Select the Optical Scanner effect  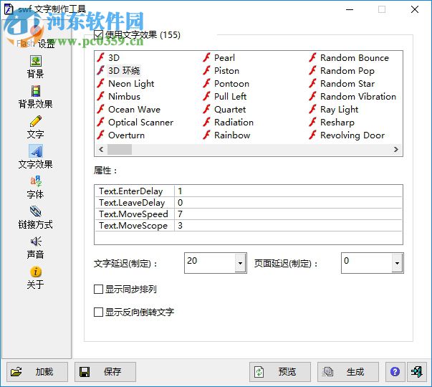click(141, 123)
